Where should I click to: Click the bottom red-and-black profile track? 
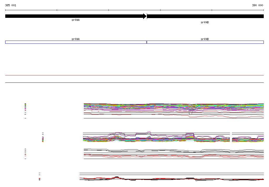click(x=171, y=179)
